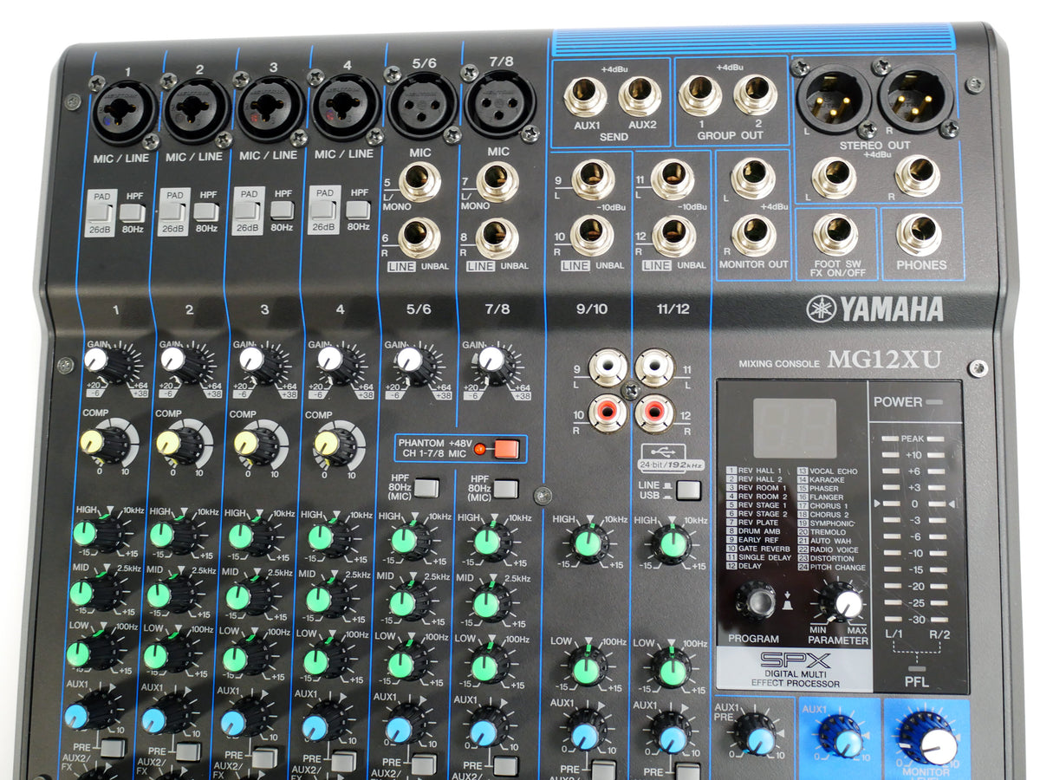Select the line input 6 R jack
The height and width of the screenshot is (780, 1040).
click(419, 238)
